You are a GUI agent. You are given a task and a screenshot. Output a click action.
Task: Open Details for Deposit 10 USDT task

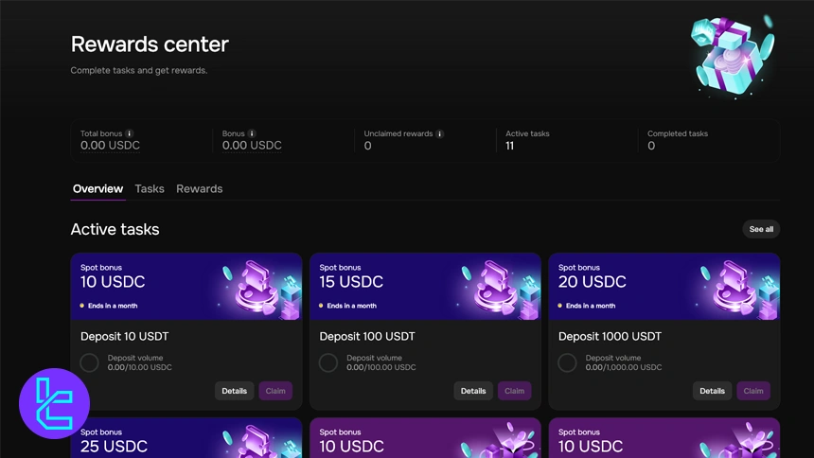click(234, 391)
